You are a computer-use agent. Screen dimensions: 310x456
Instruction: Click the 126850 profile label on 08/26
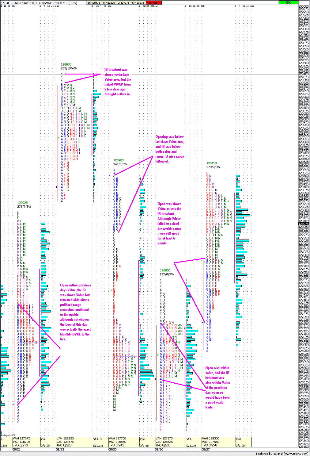[x=165, y=270]
